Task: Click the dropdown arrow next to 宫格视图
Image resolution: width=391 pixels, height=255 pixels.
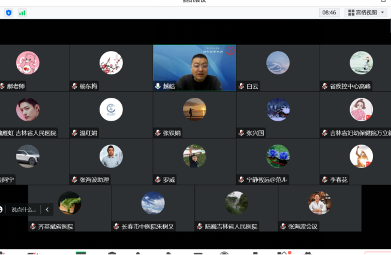Action: point(383,12)
